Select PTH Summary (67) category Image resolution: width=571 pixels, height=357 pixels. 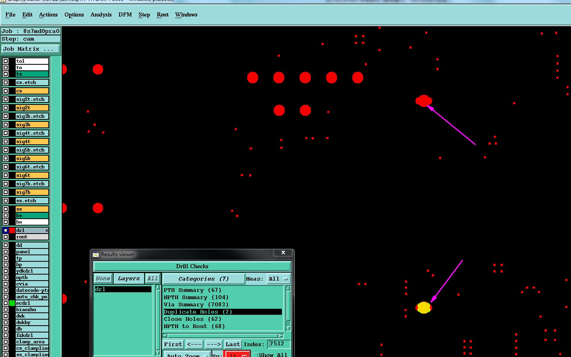[x=223, y=290]
